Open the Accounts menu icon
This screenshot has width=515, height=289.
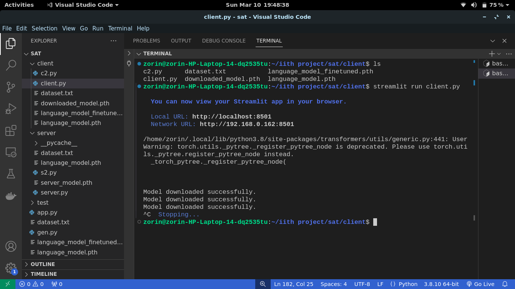11,246
